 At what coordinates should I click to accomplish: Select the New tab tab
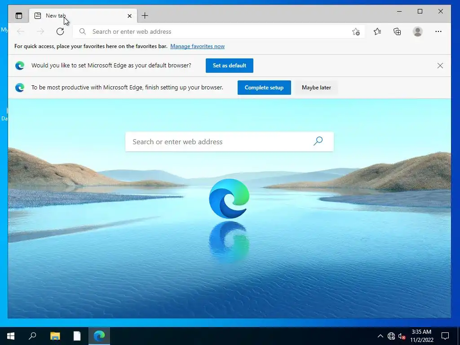82,16
